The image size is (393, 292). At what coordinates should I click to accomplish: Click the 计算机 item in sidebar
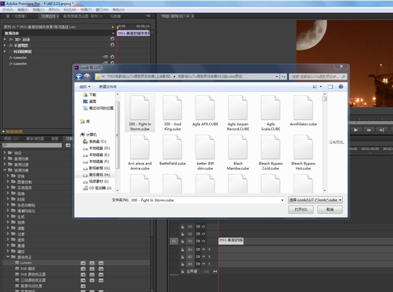[x=89, y=135]
